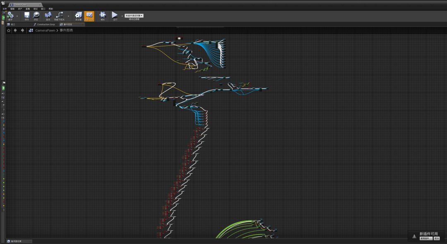Click the CameraPawn breadcrumb link

click(45, 30)
